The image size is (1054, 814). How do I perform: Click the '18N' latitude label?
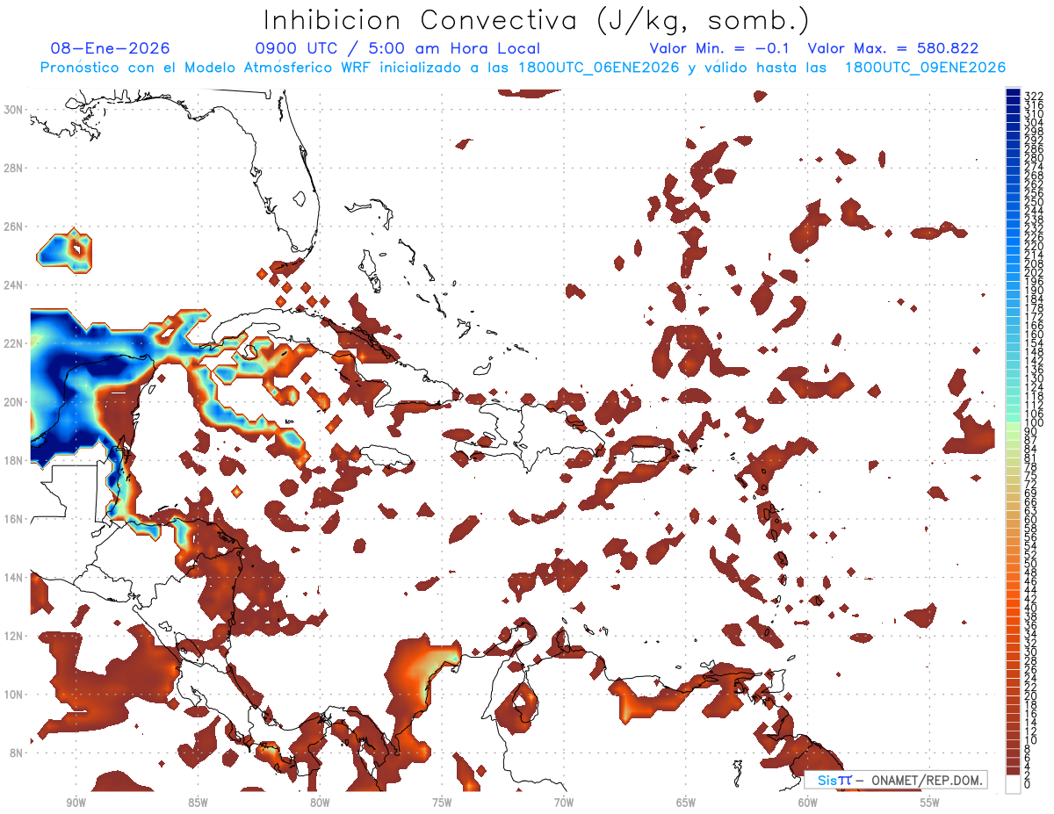(x=11, y=460)
